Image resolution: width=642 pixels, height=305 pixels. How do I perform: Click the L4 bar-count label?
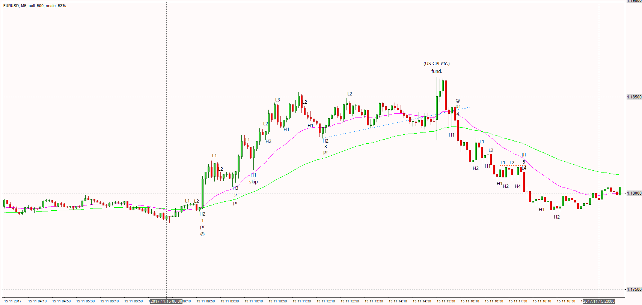coord(524,168)
